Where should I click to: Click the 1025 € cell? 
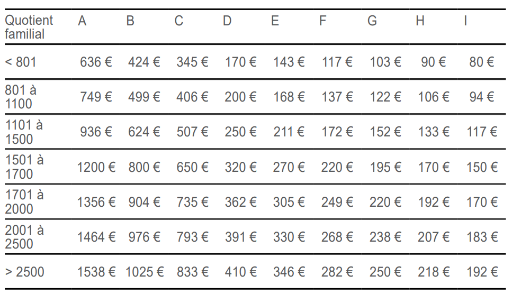pyautogui.click(x=145, y=272)
